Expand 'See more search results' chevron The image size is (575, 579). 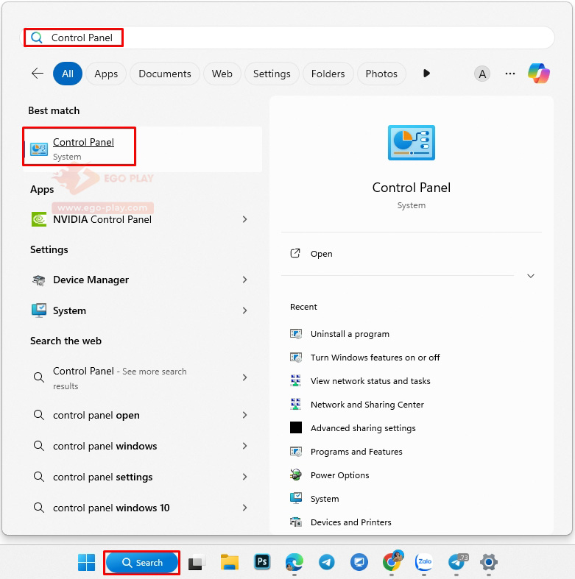(244, 377)
